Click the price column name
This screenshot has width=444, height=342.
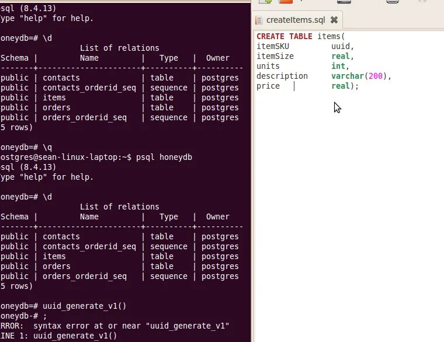(x=268, y=86)
